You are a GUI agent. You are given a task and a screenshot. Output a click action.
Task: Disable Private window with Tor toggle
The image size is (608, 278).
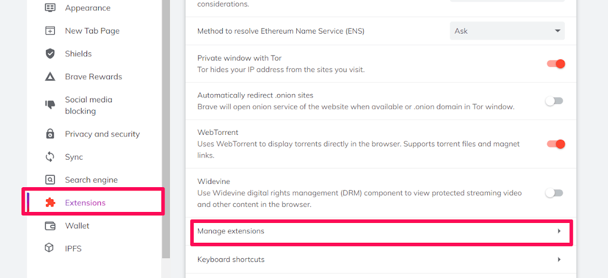coord(555,64)
